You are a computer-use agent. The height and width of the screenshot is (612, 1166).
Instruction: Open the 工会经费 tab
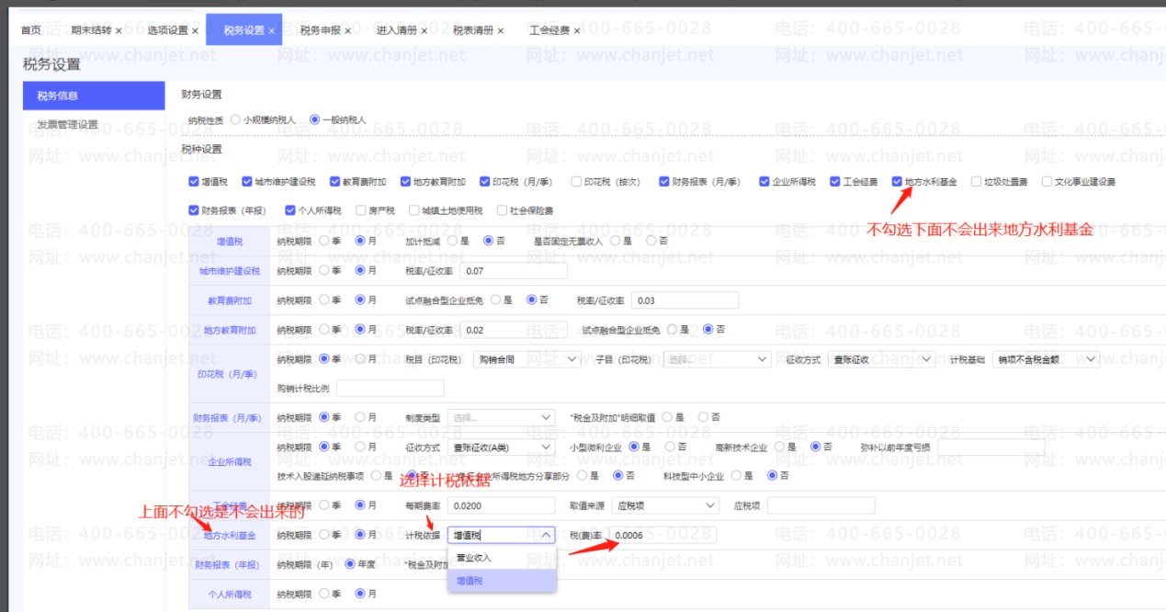549,30
